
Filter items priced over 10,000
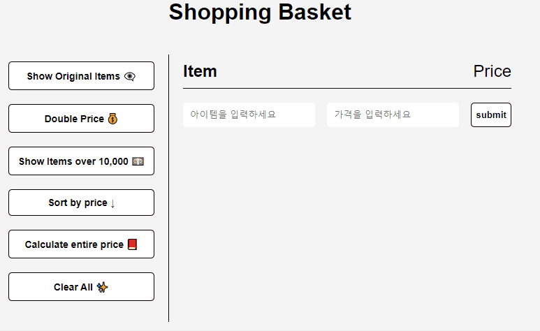click(x=81, y=161)
